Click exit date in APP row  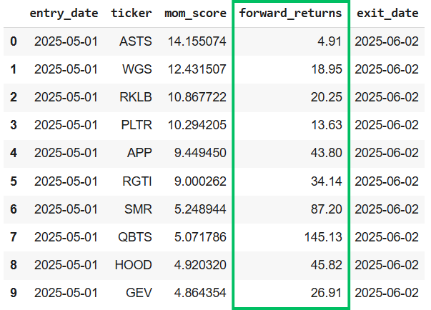pyautogui.click(x=387, y=153)
